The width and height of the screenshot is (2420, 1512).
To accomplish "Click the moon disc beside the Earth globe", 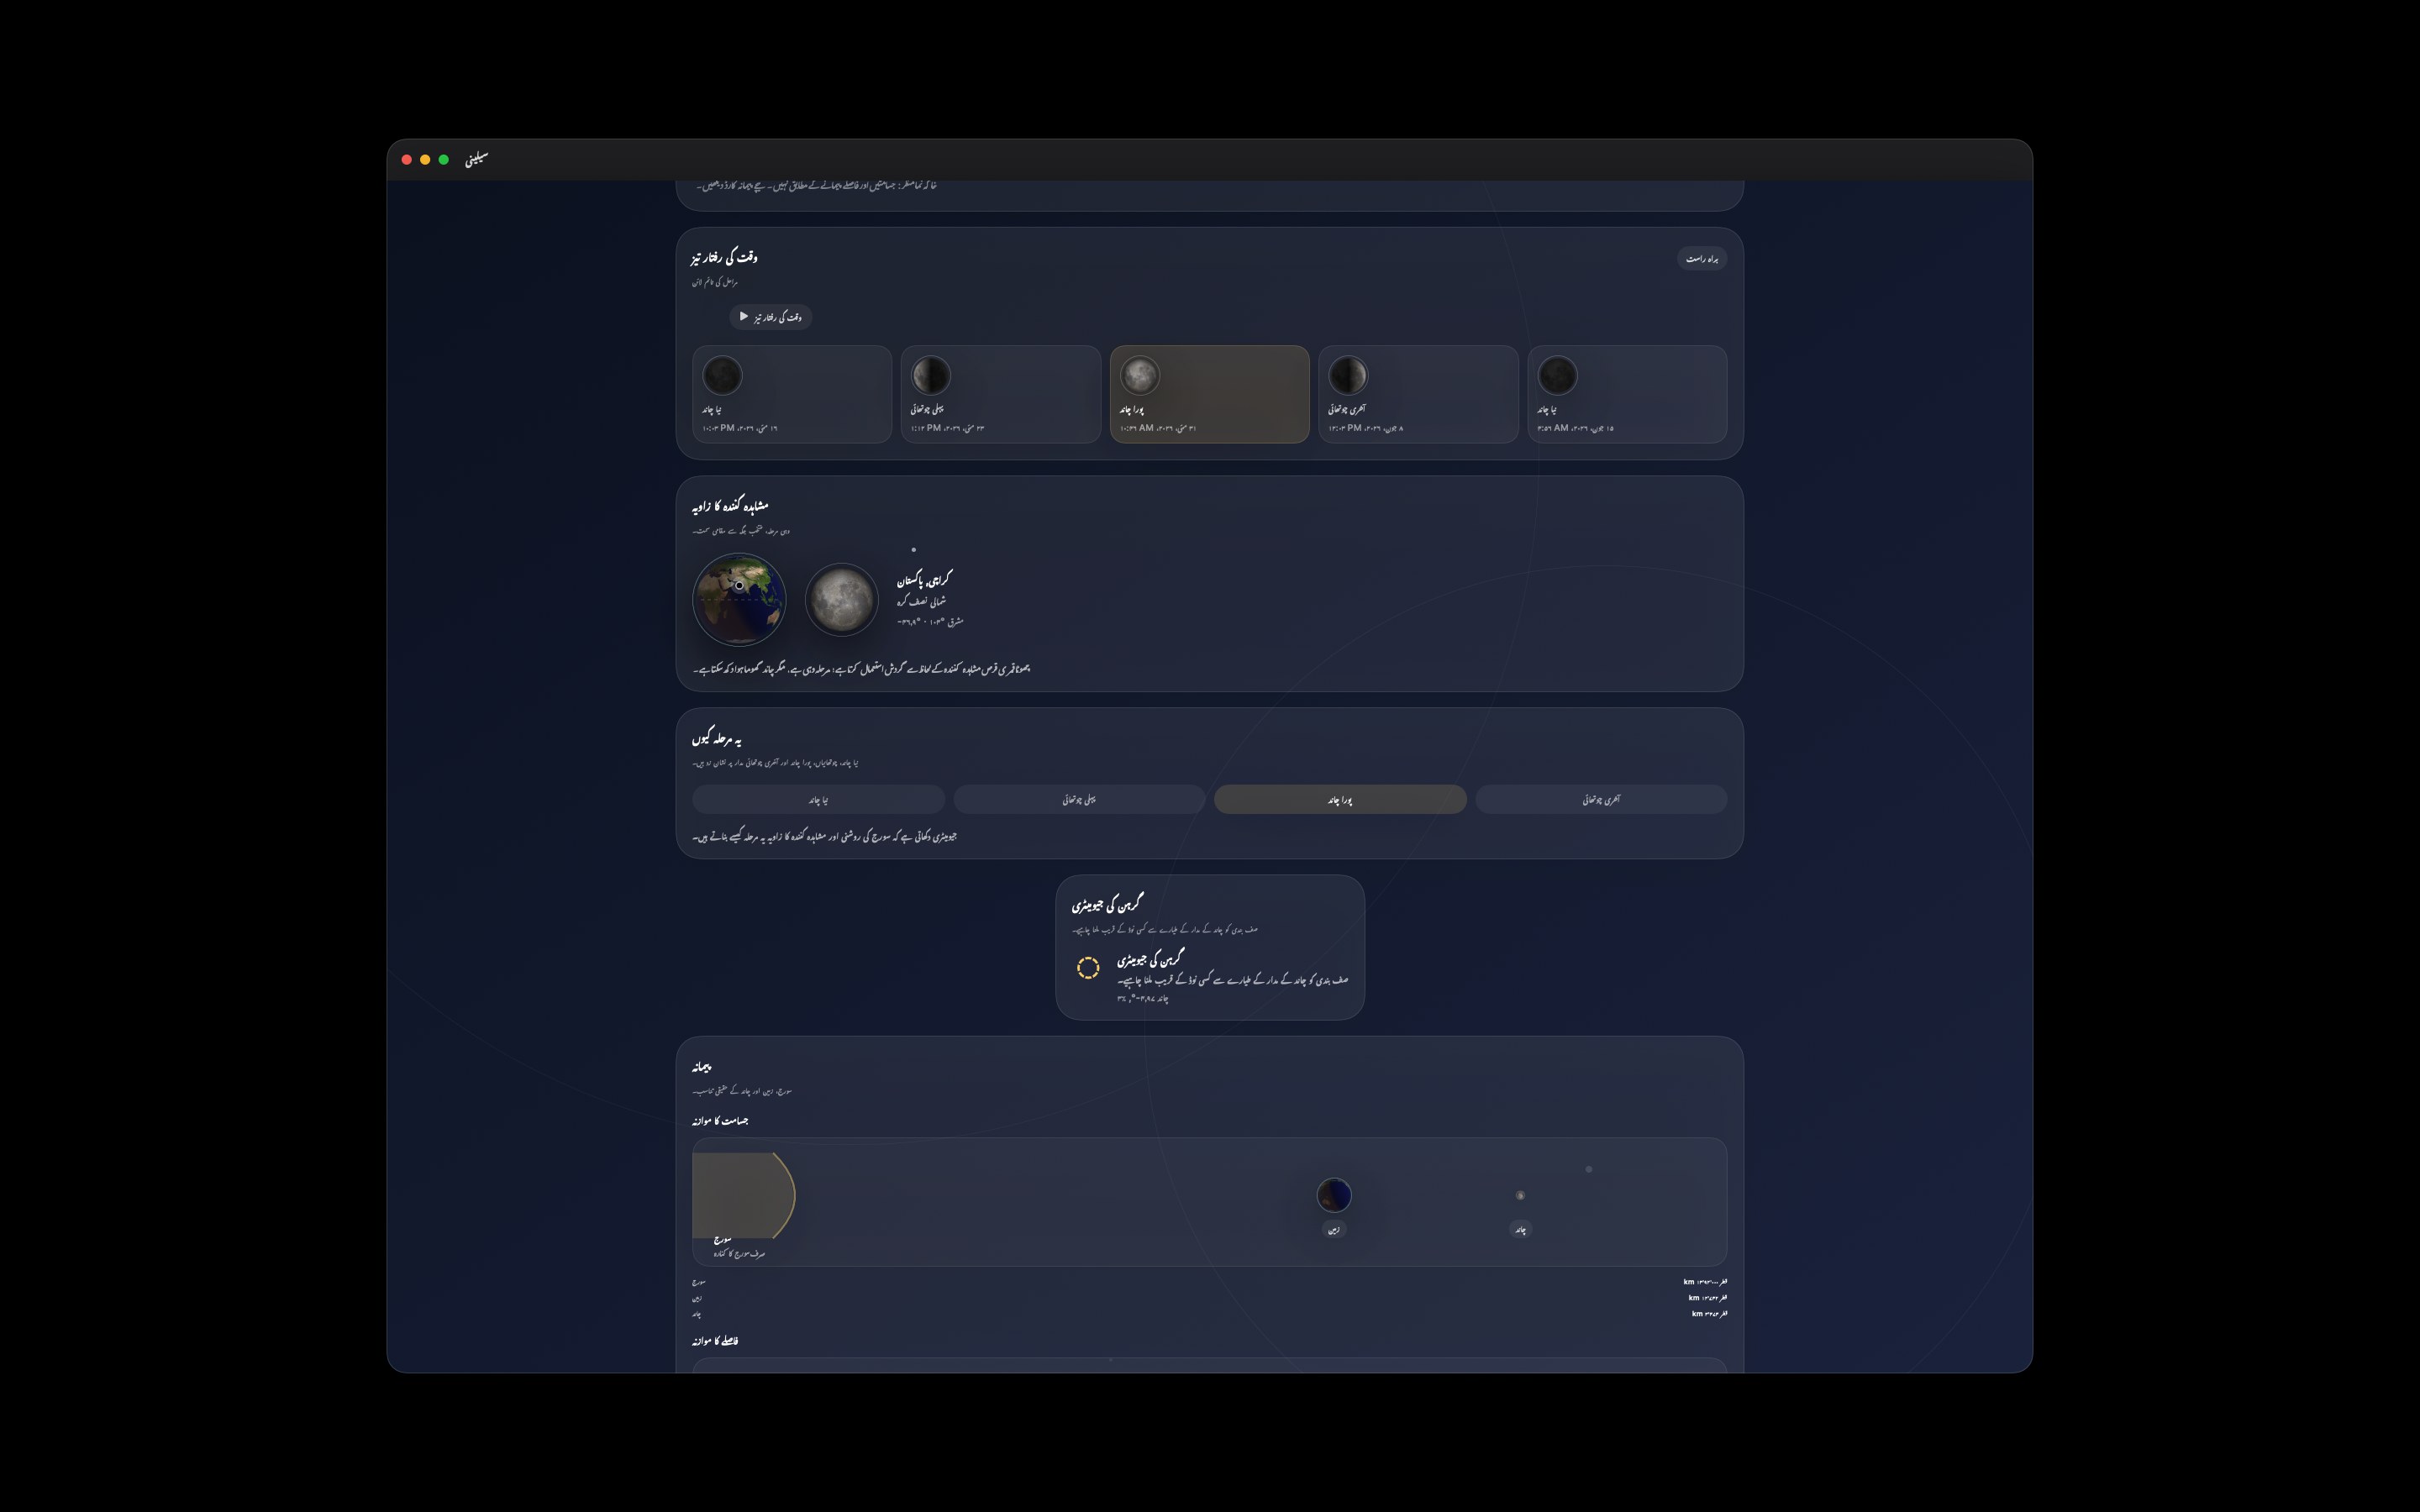I will click(841, 600).
